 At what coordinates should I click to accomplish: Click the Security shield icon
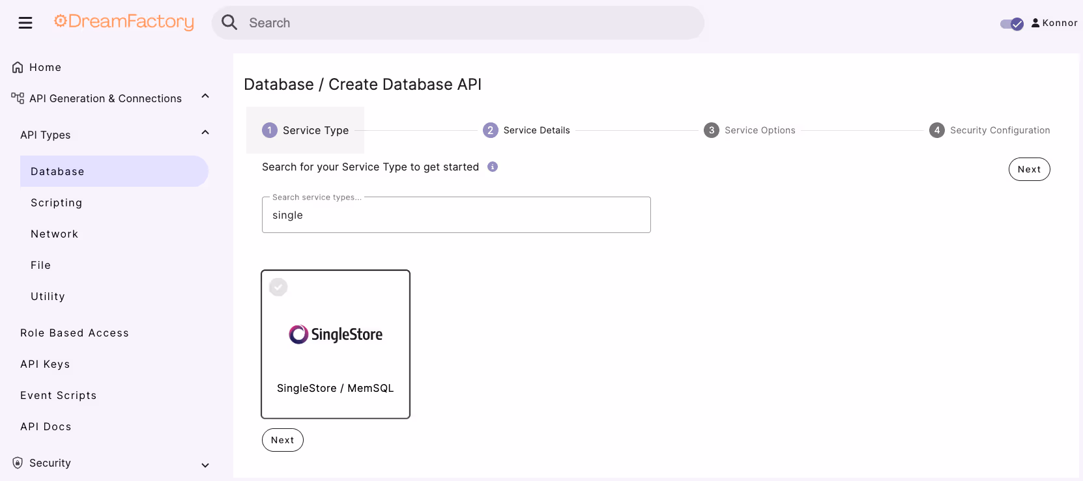click(x=18, y=463)
